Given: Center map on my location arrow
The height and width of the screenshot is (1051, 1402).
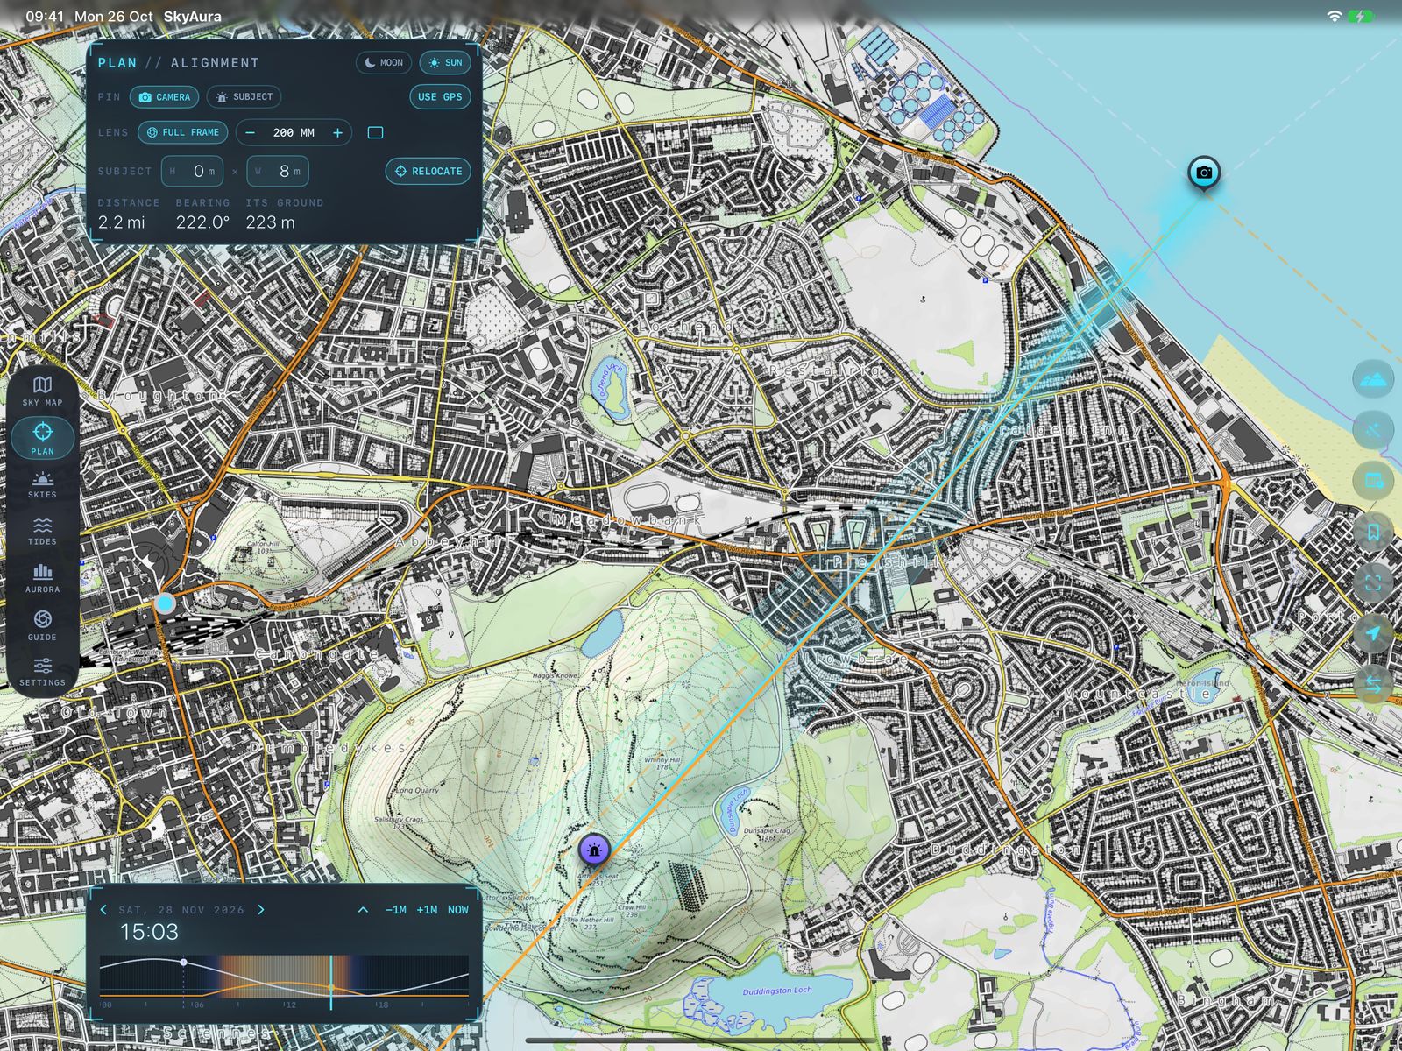Looking at the screenshot, I should pos(1373,632).
